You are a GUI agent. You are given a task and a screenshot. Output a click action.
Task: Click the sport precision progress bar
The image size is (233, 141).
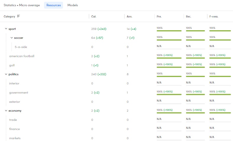pos(169,31)
